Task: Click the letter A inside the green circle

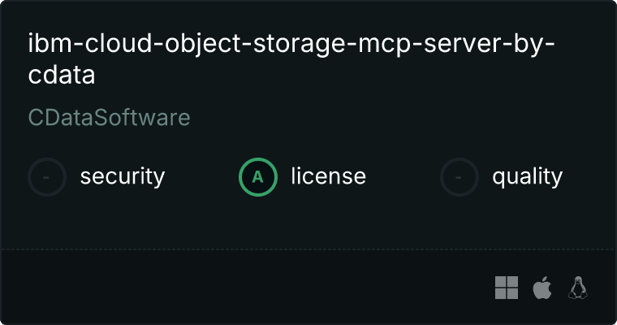Action: click(x=258, y=177)
